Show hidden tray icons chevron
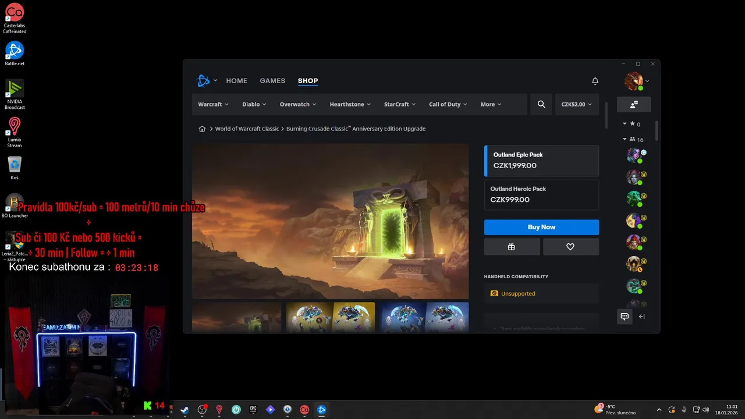 [659, 410]
